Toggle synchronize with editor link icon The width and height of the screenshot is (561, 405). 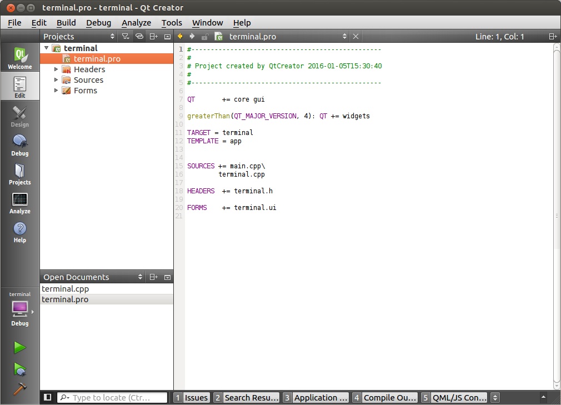coord(139,37)
